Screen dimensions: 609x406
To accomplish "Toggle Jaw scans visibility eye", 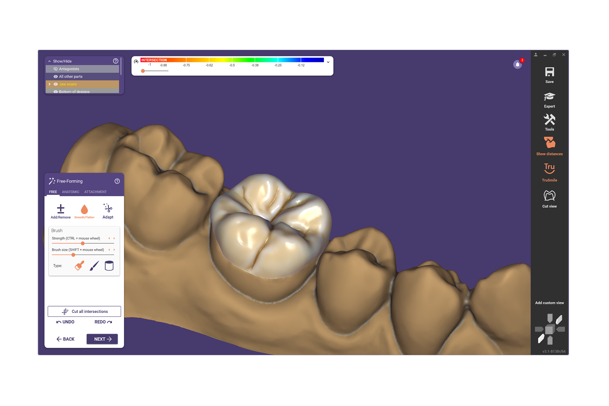I will [x=56, y=84].
